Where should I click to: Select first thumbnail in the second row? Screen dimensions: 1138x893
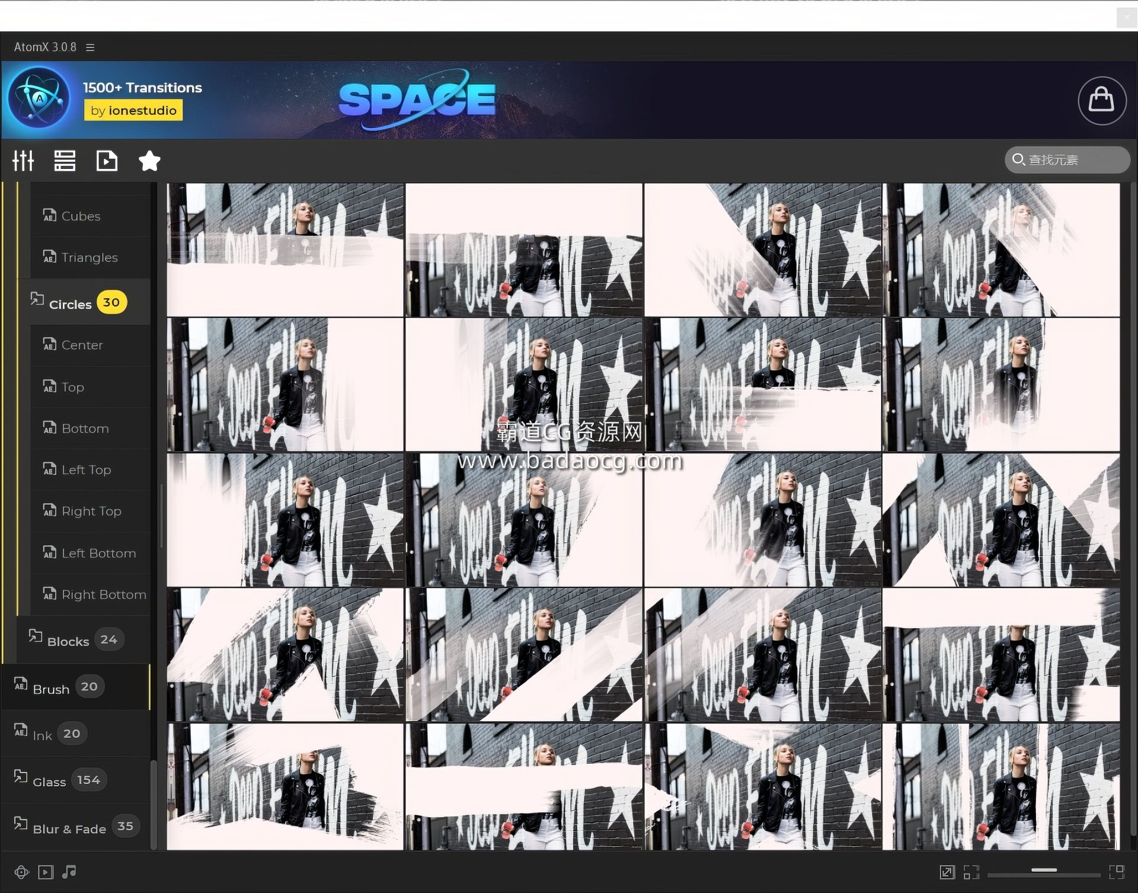285,385
